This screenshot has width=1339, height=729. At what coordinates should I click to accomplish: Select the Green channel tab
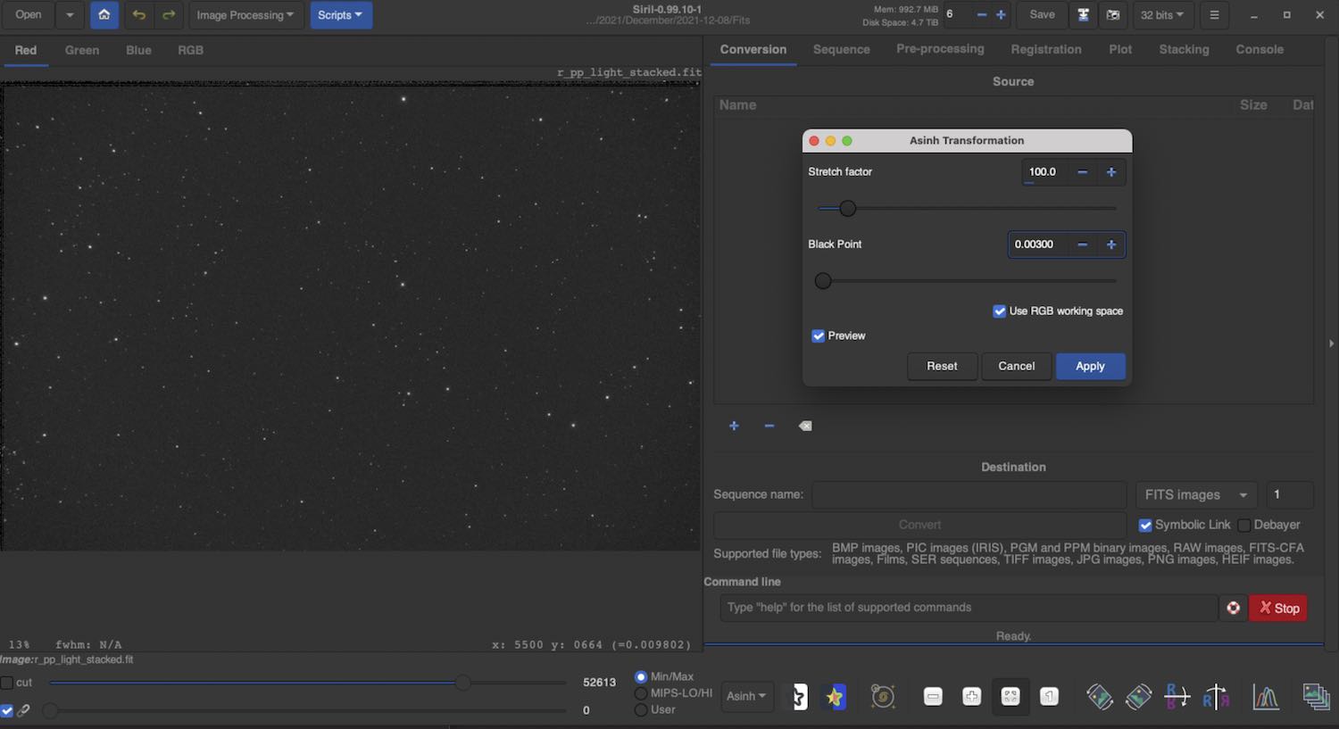pos(82,51)
